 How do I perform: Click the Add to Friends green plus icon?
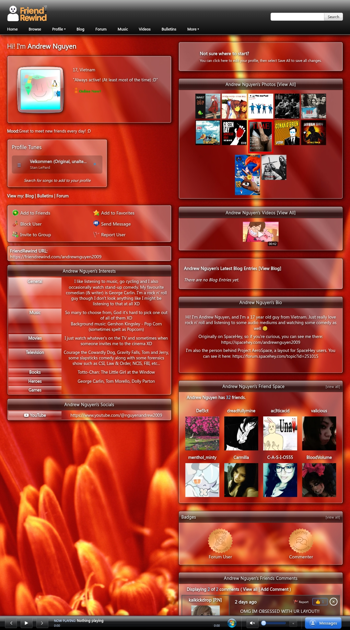[15, 213]
